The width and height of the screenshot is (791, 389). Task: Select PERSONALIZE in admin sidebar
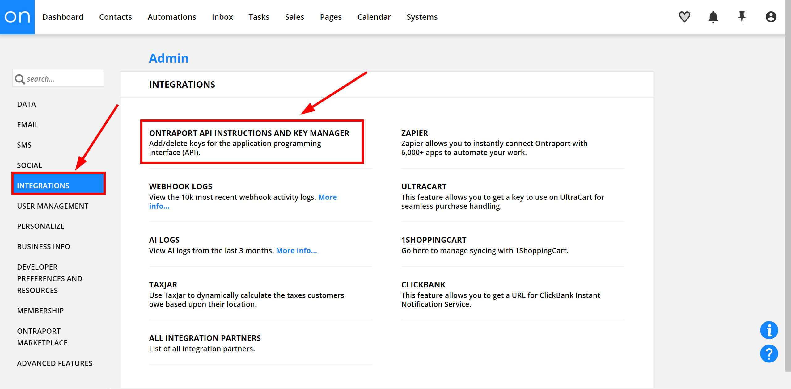41,226
